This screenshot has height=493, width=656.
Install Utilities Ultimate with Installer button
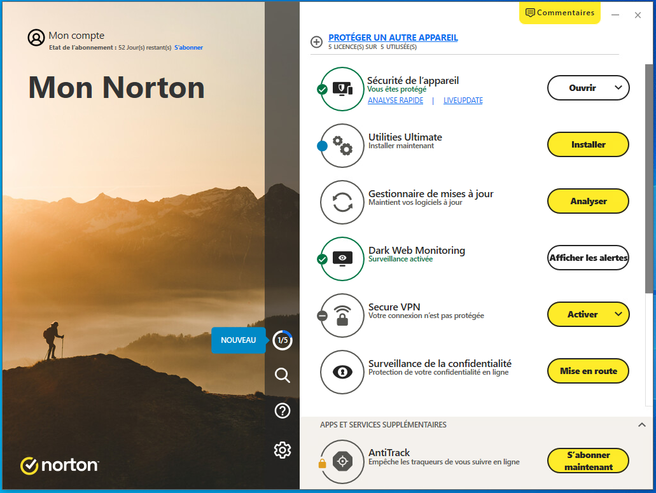tap(588, 144)
